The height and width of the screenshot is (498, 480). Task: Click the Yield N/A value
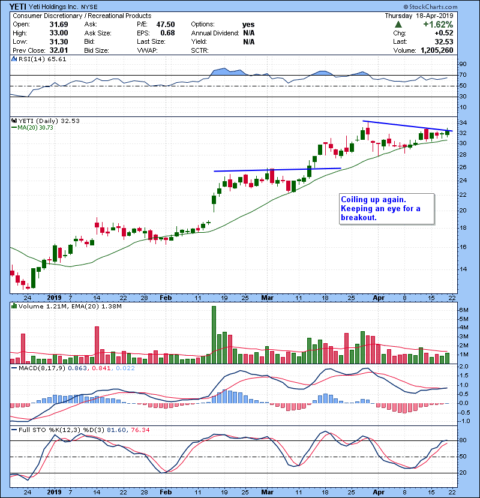(249, 41)
